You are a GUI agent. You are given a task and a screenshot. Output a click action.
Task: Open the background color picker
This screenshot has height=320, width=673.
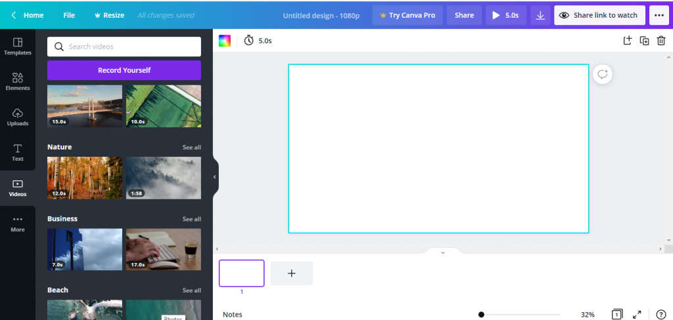[x=225, y=41]
